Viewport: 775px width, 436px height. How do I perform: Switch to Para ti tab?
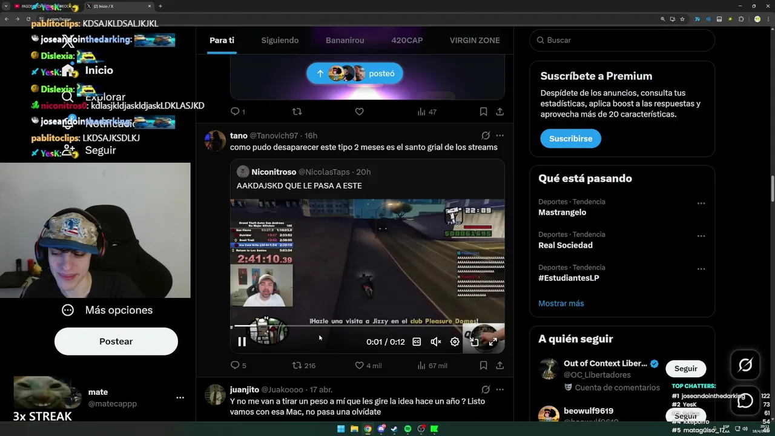pyautogui.click(x=222, y=40)
